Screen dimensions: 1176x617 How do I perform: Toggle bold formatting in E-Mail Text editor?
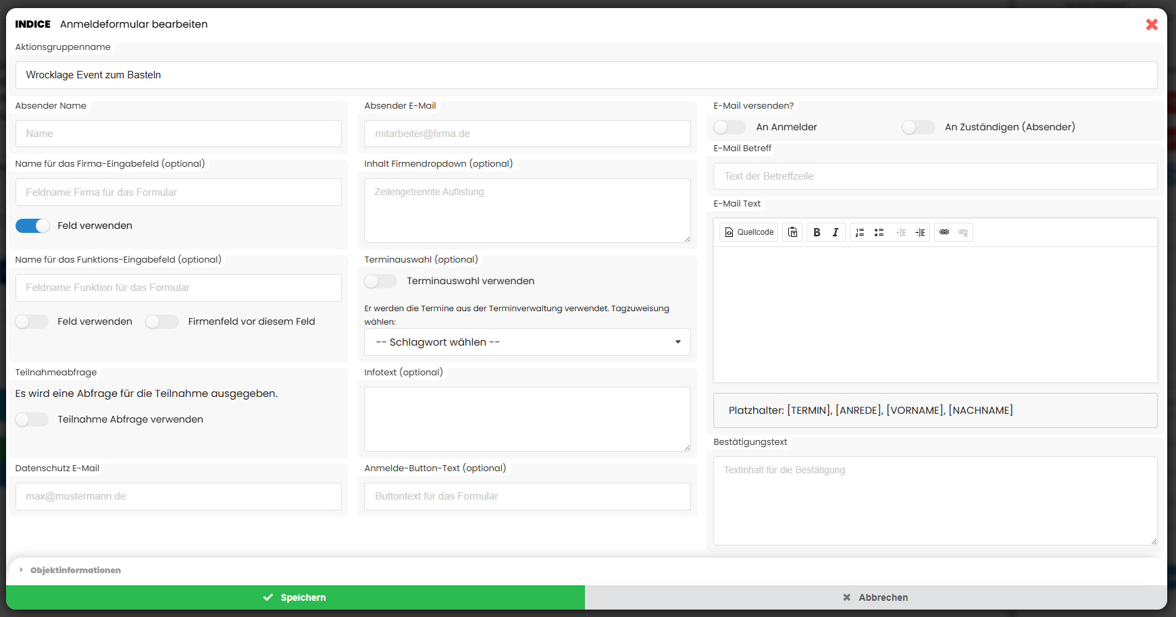817,232
